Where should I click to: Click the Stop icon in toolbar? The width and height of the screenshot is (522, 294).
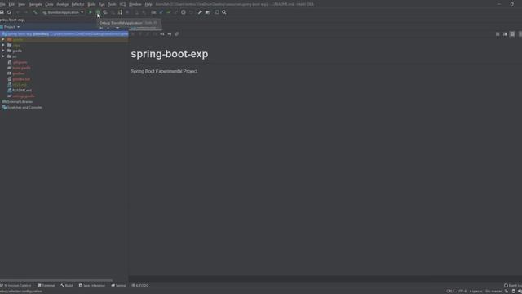click(x=127, y=12)
